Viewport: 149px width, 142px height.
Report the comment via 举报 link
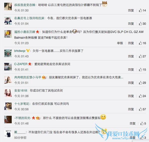[120, 43]
